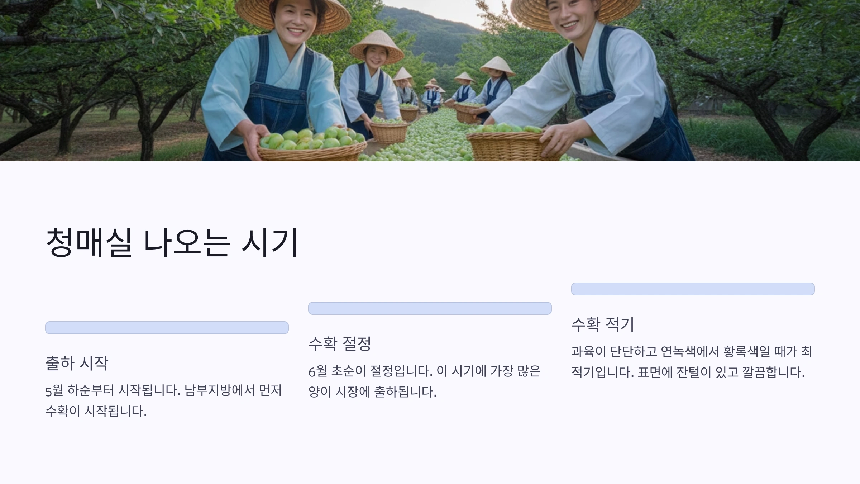Click the mountain in the photo background
This screenshot has height=484, width=860.
coord(430,32)
